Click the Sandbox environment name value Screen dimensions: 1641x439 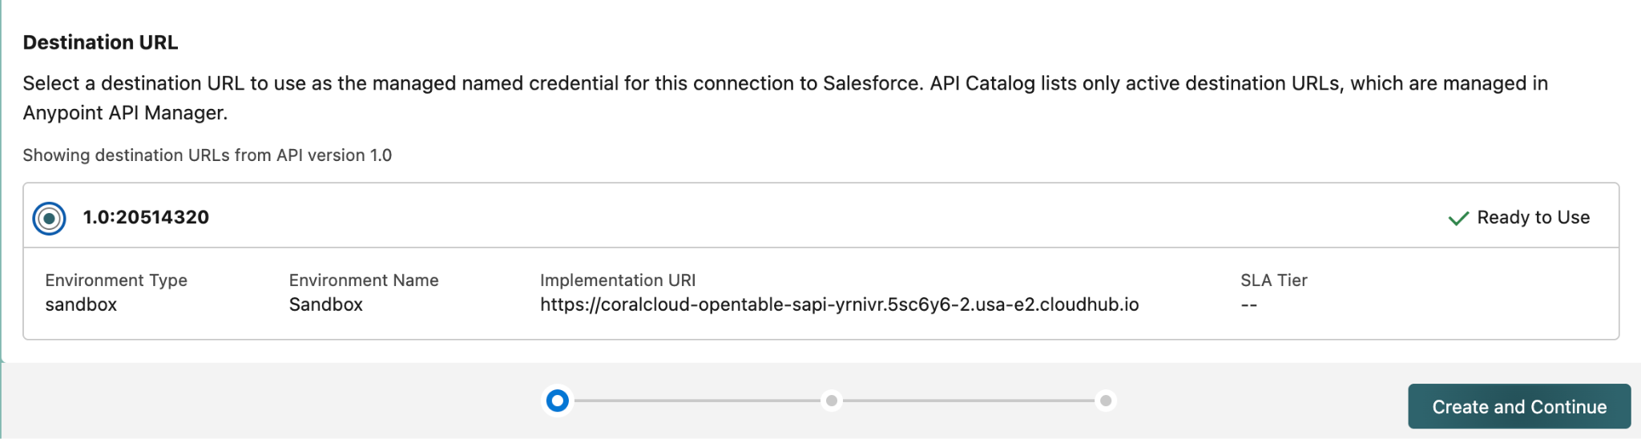point(326,304)
